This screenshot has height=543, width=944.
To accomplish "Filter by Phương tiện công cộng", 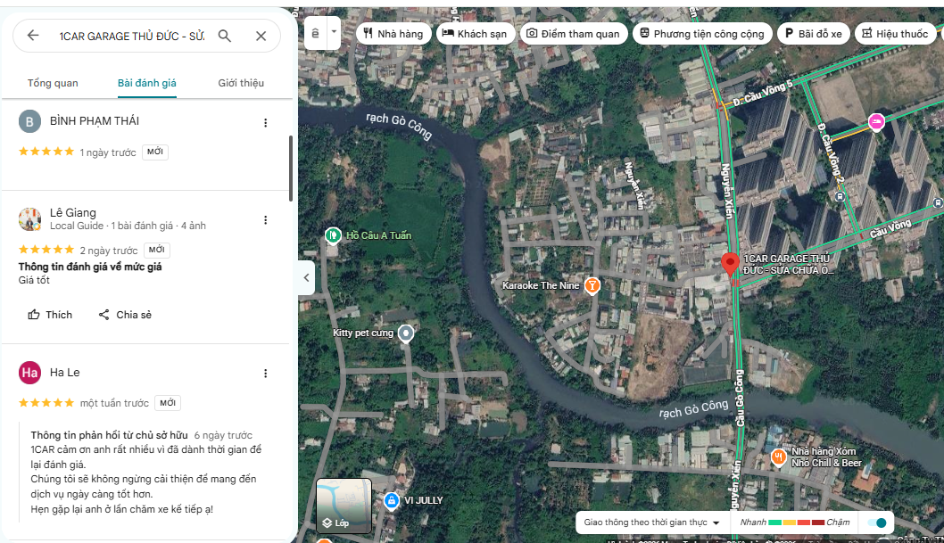I will click(x=702, y=34).
